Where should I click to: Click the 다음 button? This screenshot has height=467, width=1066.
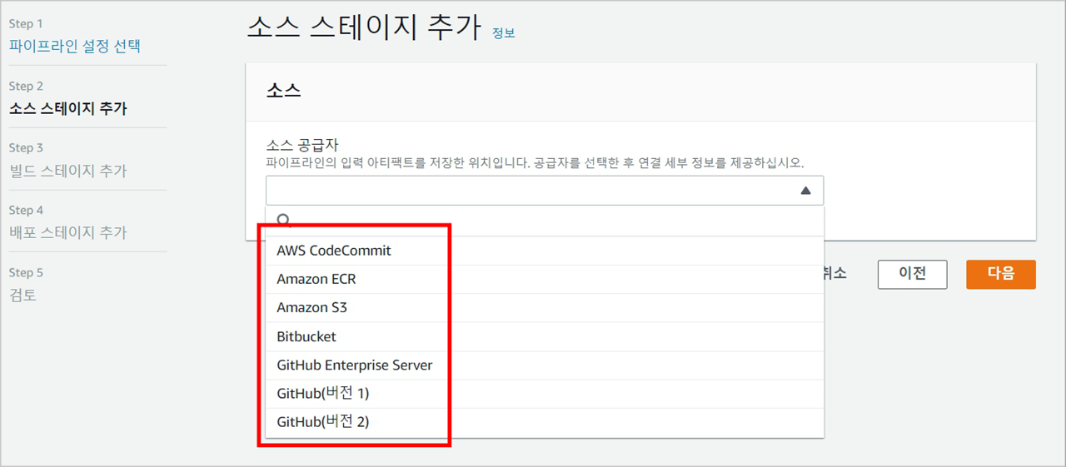1001,274
